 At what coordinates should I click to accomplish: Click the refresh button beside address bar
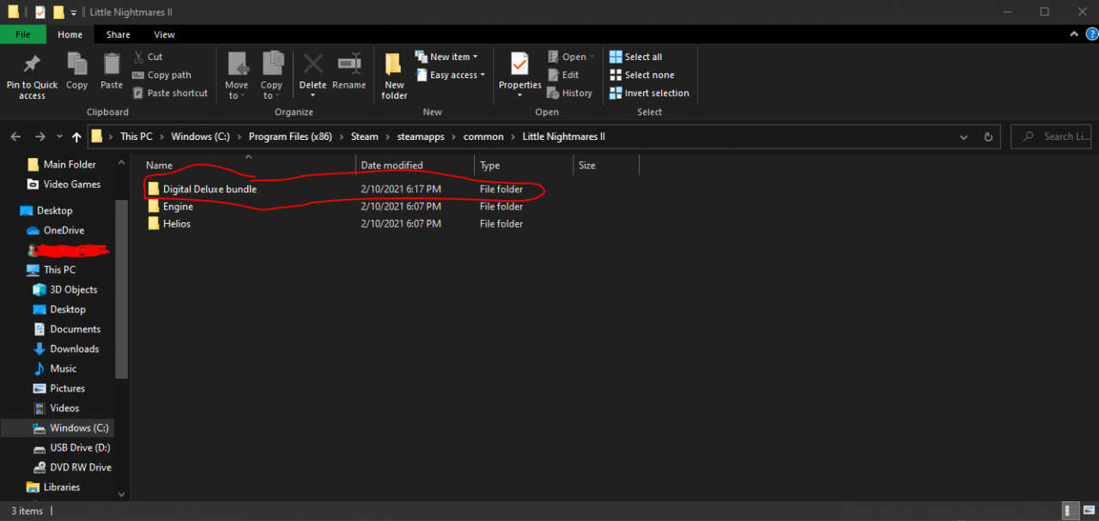988,136
